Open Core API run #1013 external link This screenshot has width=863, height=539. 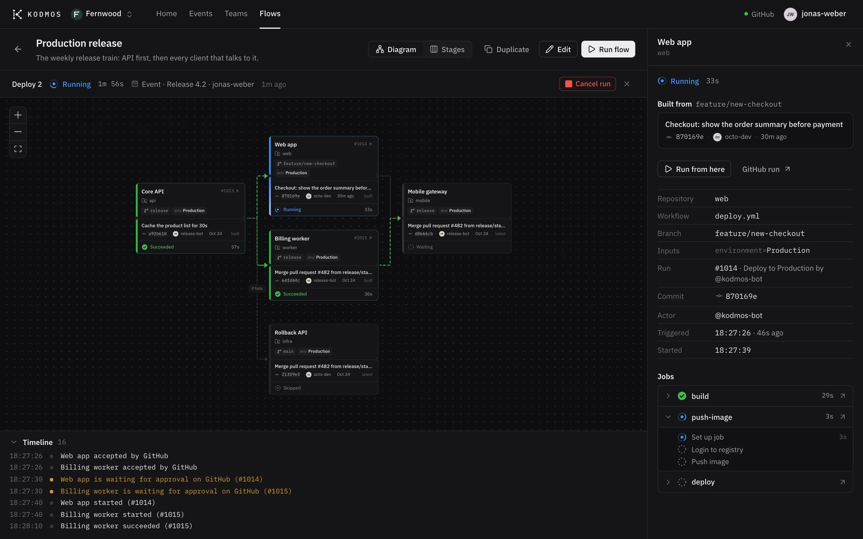230,191
